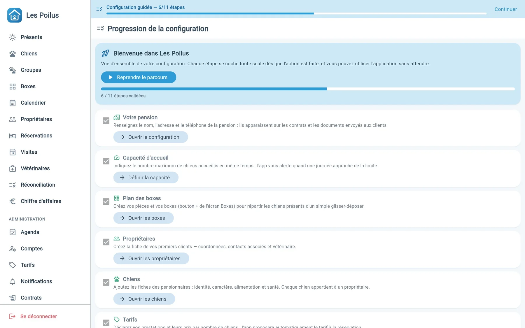Click the Reprendre le parcours button
Screen dimensions: 525x328
(x=139, y=77)
